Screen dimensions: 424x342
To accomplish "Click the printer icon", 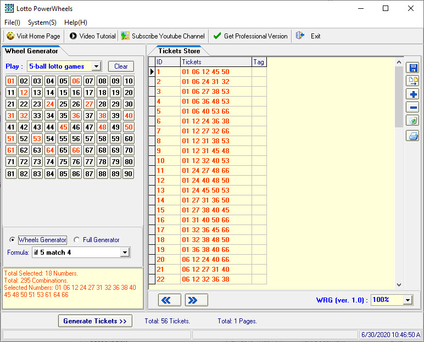I will coord(413,136).
